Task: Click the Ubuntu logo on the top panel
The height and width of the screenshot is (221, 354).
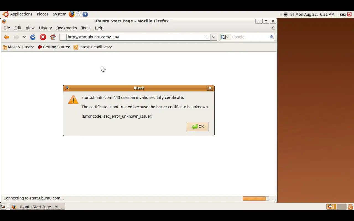Action: pyautogui.click(x=6, y=14)
